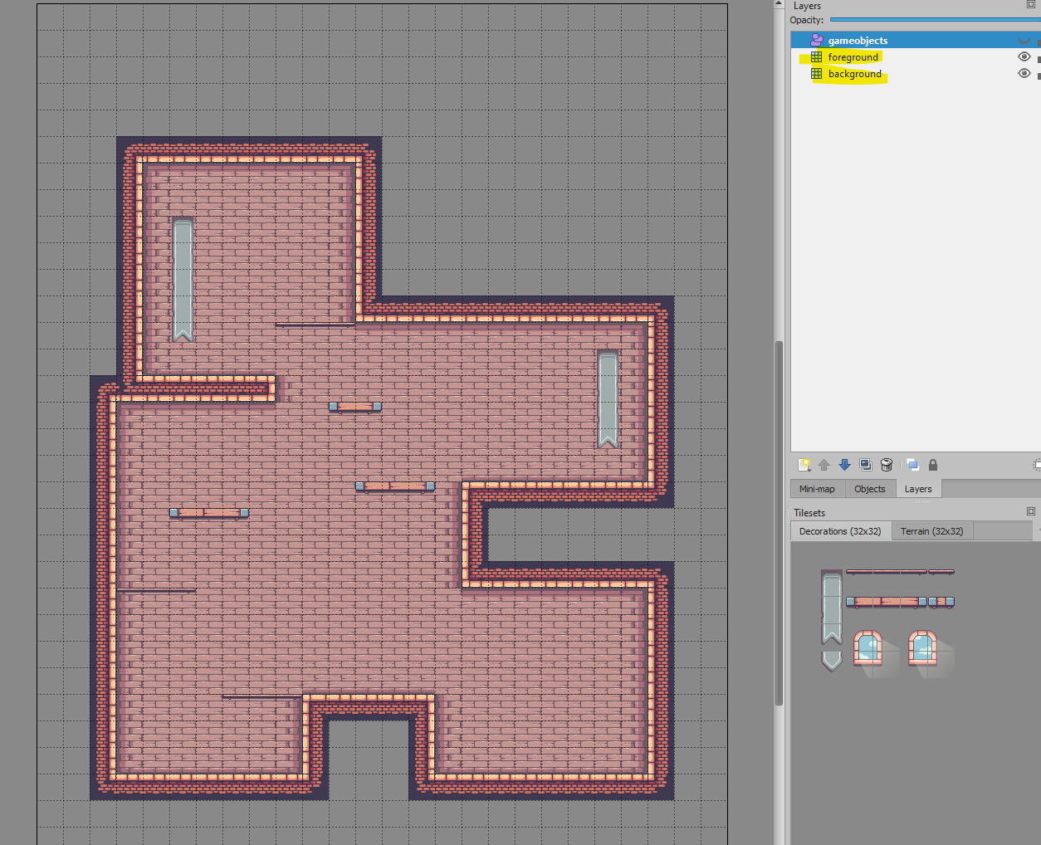1041x845 pixels.
Task: Switch to the Objects tab
Action: click(870, 489)
